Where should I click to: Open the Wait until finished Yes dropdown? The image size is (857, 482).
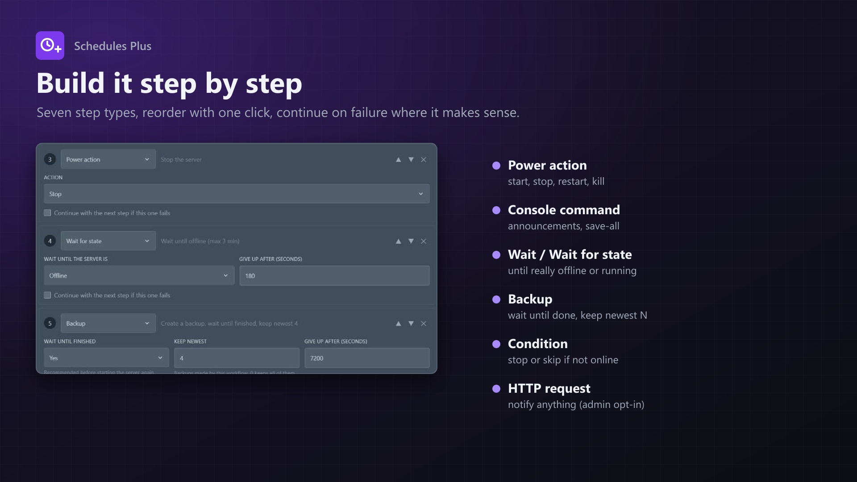[106, 358]
